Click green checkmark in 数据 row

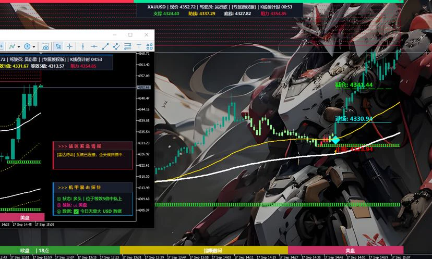[x=76, y=212]
